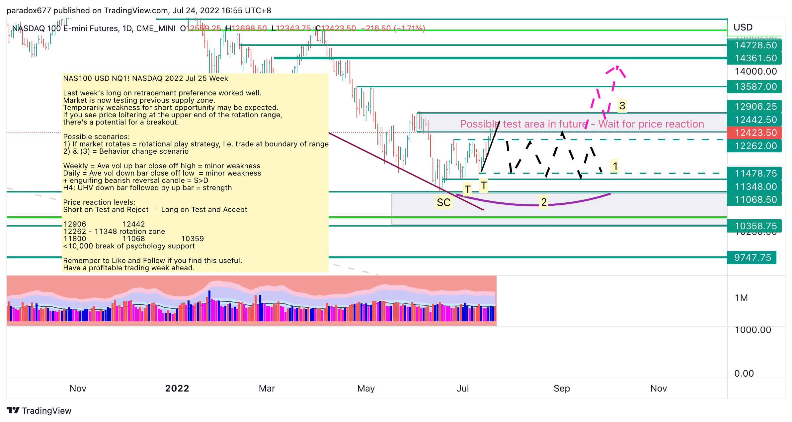Click the right T test label
The height and width of the screenshot is (422, 792).
484,185
